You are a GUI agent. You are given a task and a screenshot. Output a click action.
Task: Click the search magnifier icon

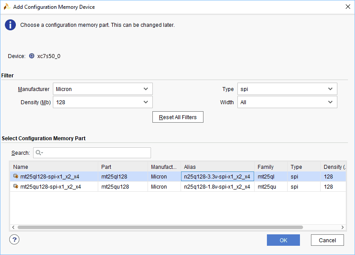[x=39, y=153]
